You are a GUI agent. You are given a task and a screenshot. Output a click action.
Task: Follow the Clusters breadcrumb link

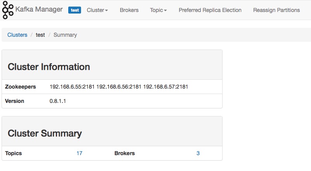pyautogui.click(x=17, y=35)
